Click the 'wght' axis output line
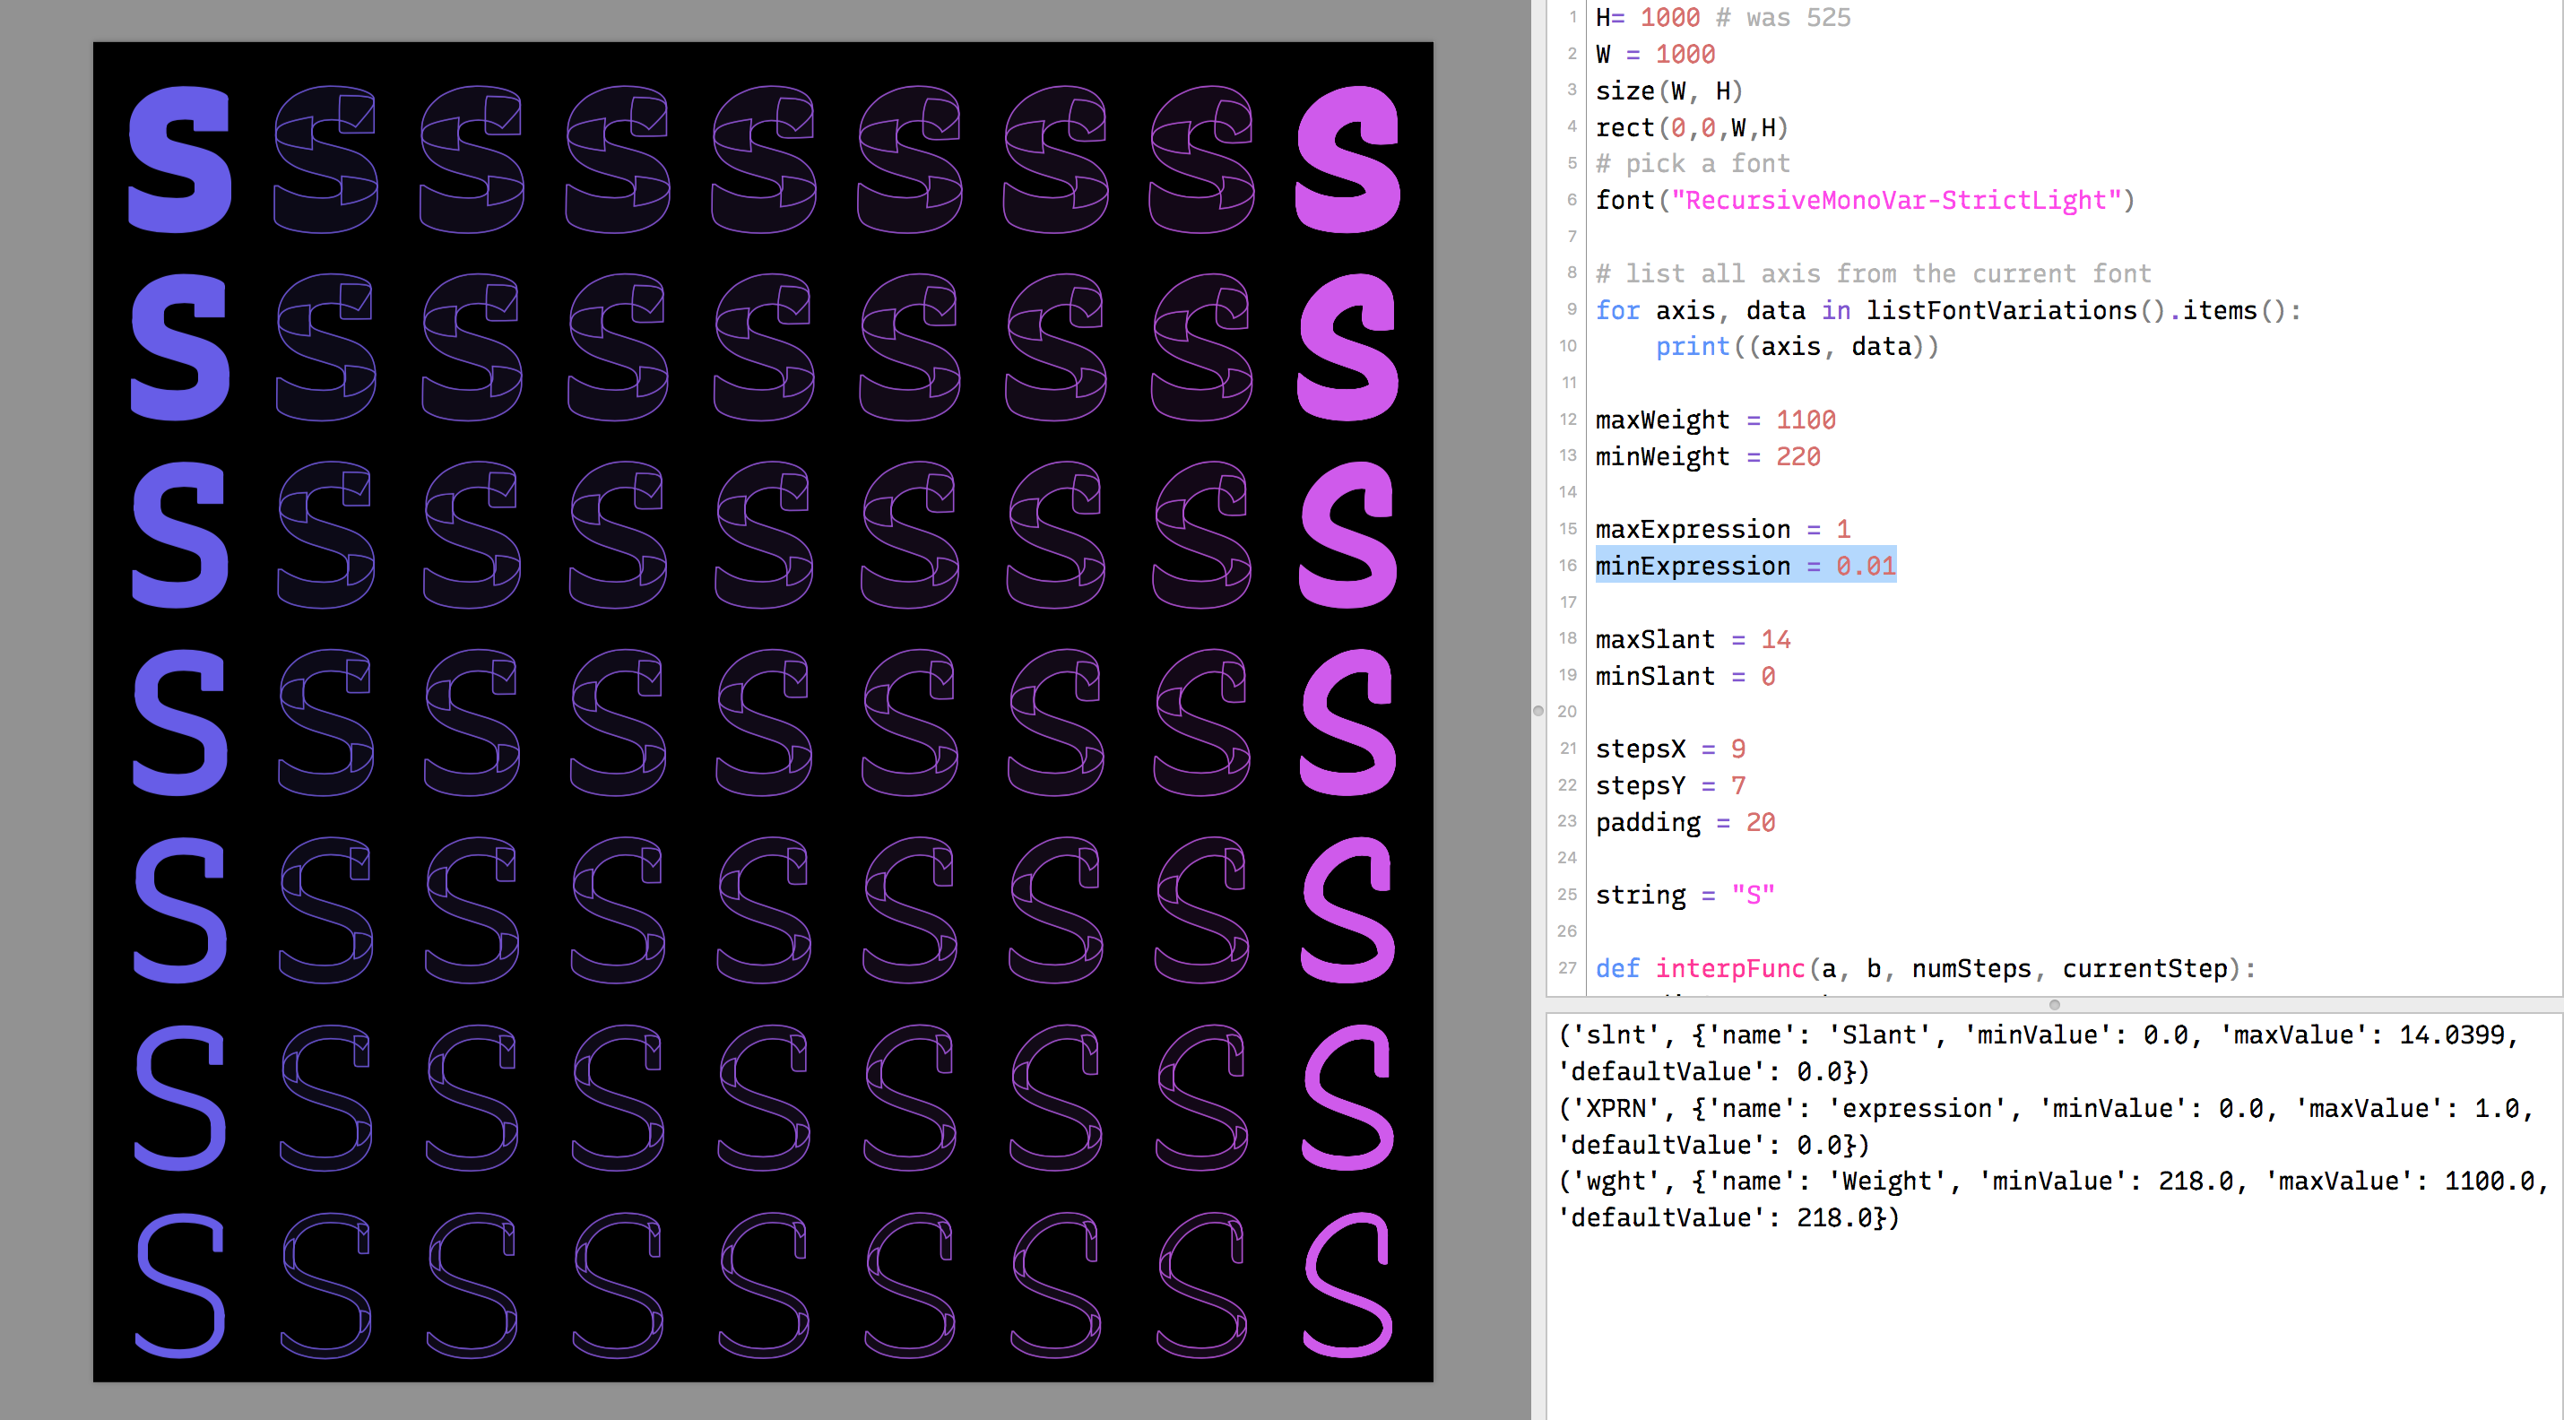 point(2050,1182)
